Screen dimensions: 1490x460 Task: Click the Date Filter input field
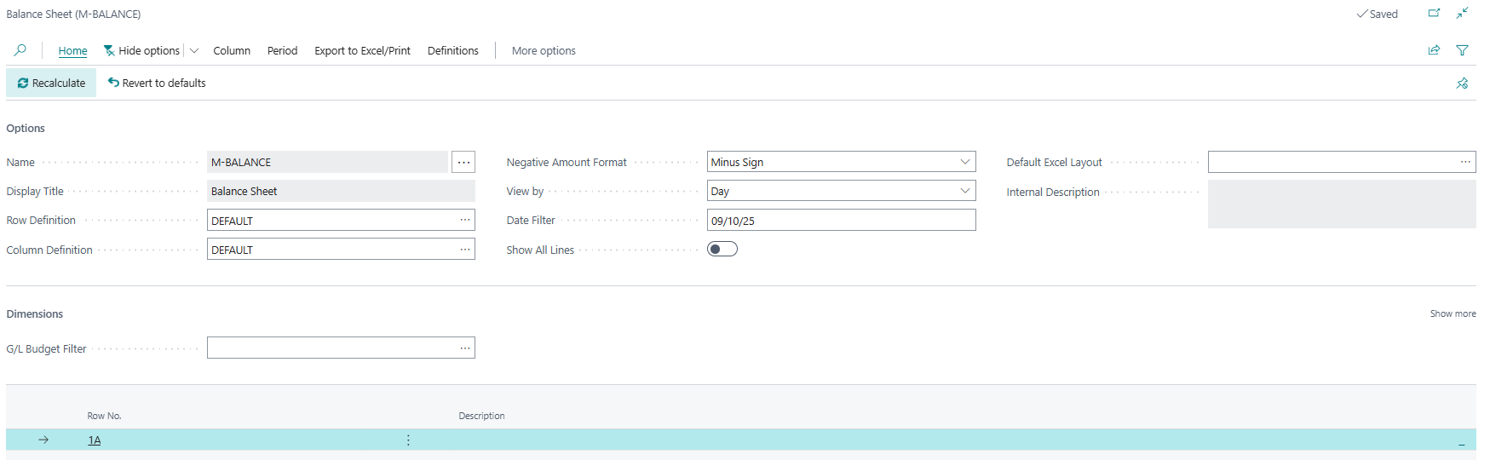(x=840, y=221)
